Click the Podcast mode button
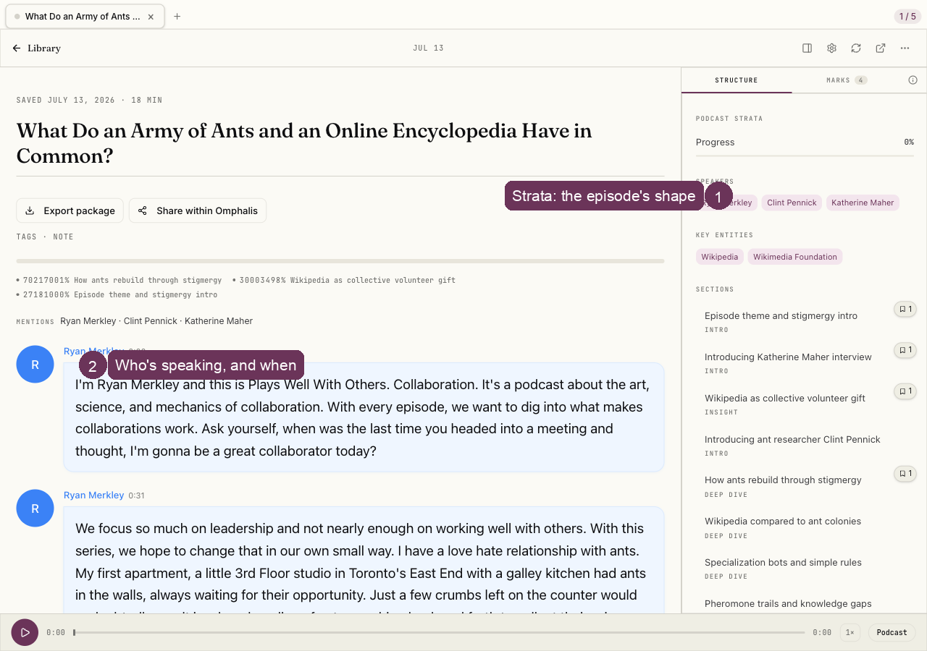 [892, 632]
